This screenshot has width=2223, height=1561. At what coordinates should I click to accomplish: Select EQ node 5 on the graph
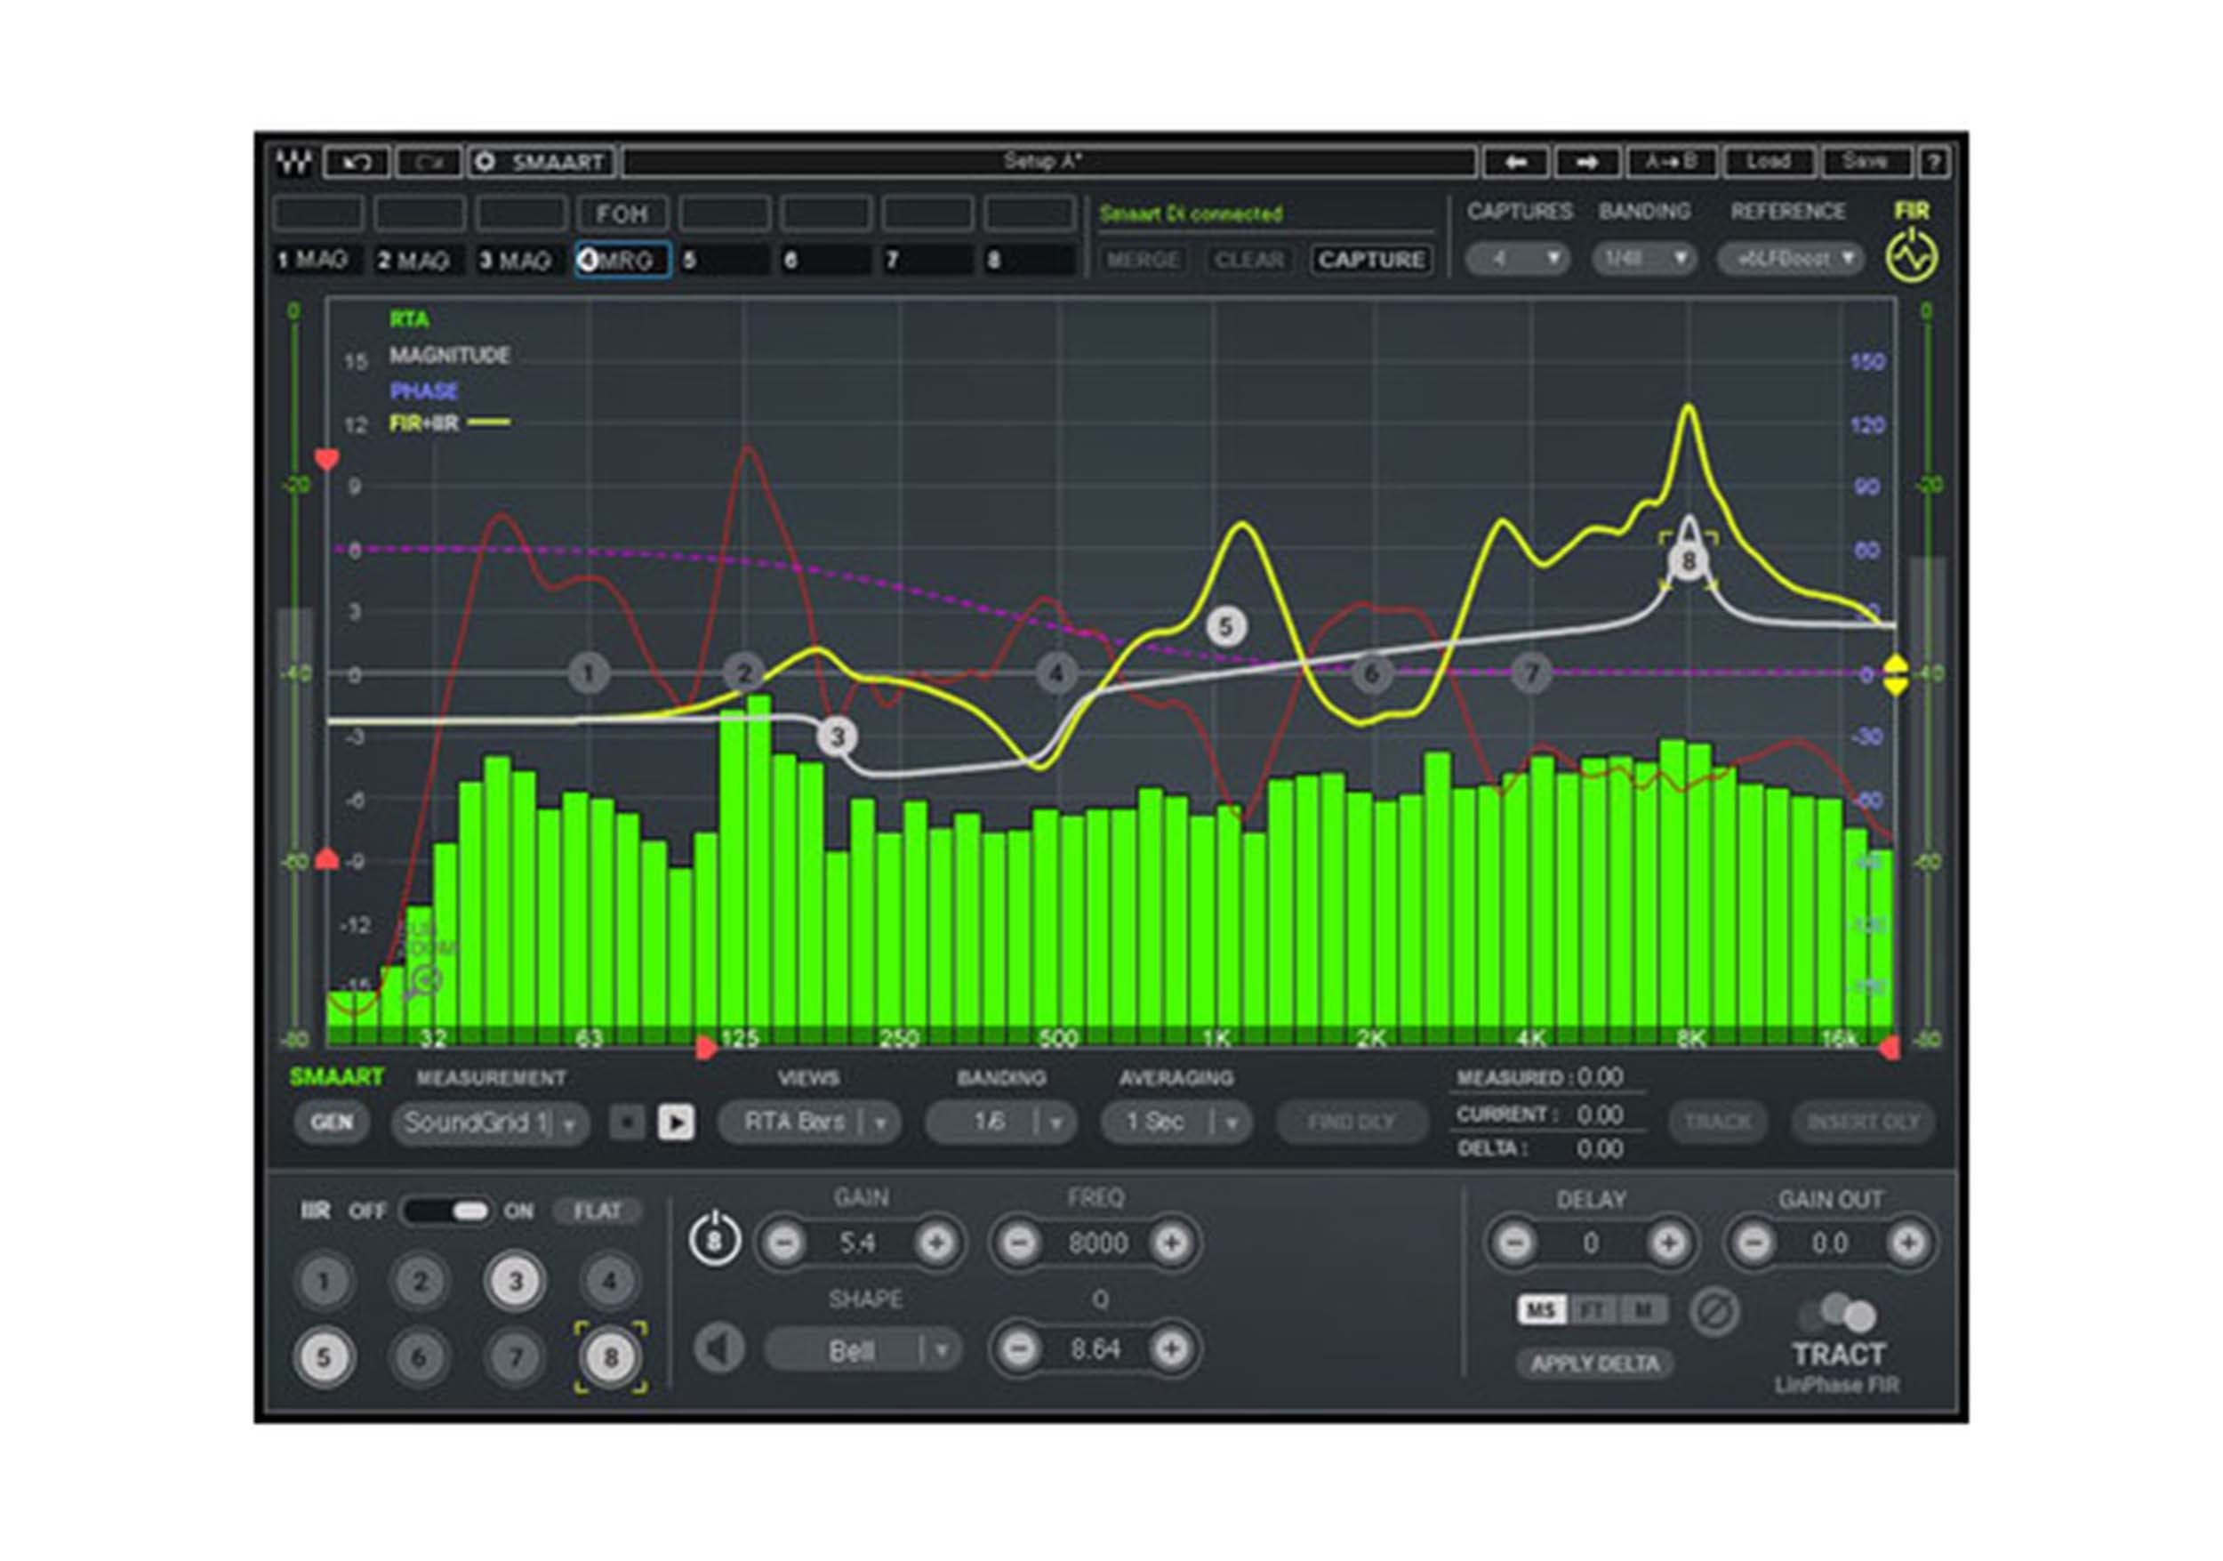1225,626
